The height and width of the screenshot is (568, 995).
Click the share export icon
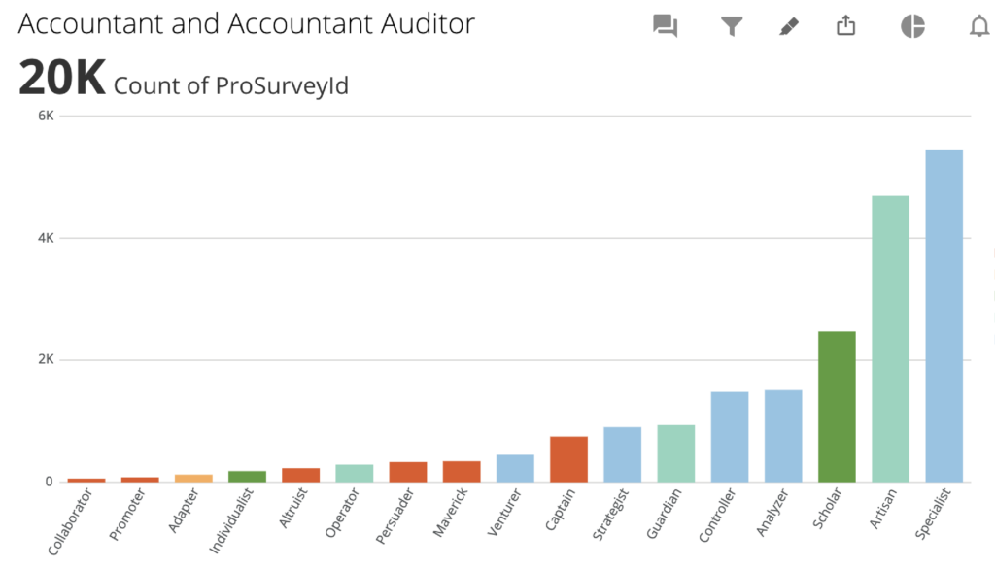(844, 26)
